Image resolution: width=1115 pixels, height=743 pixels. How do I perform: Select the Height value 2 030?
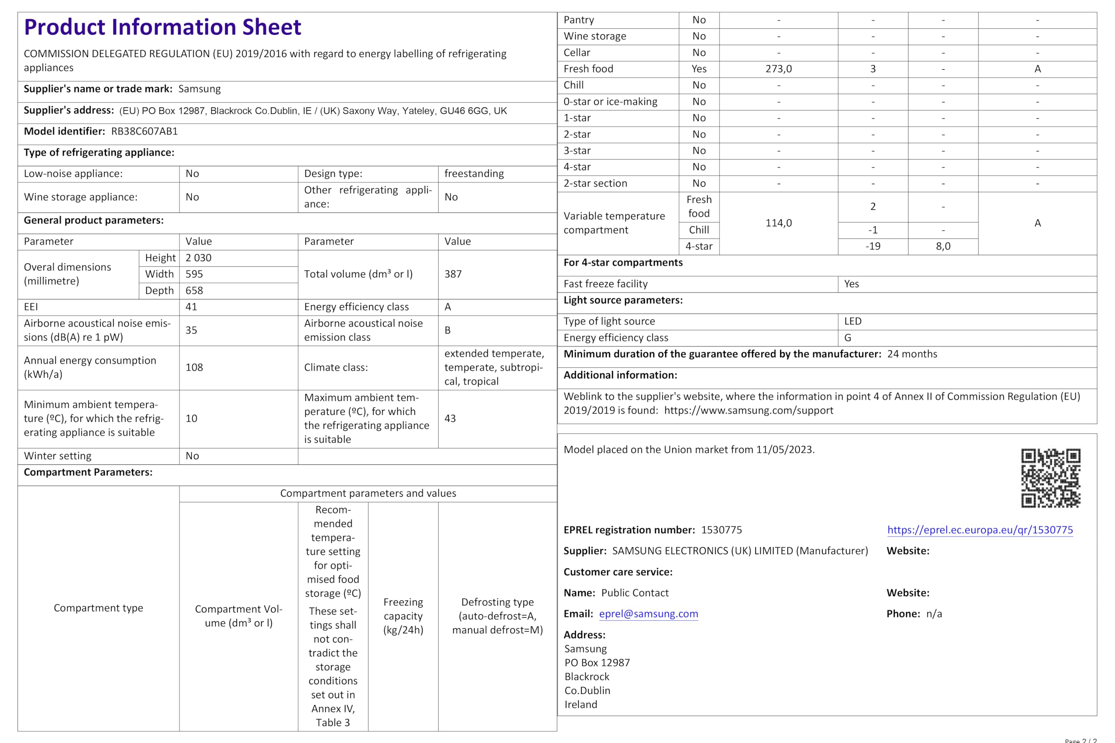pyautogui.click(x=198, y=258)
